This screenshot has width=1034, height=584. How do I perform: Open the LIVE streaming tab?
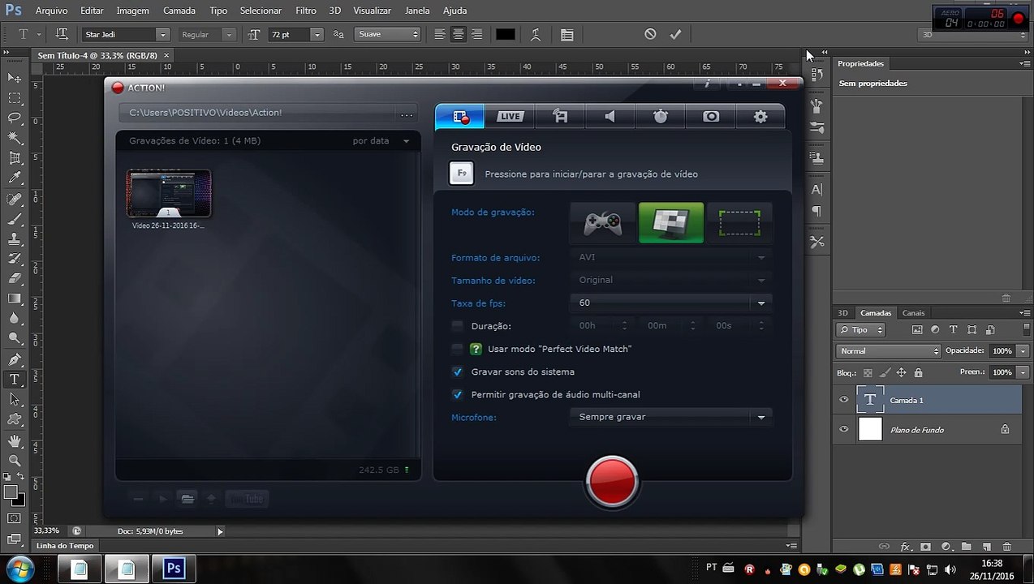(x=510, y=117)
